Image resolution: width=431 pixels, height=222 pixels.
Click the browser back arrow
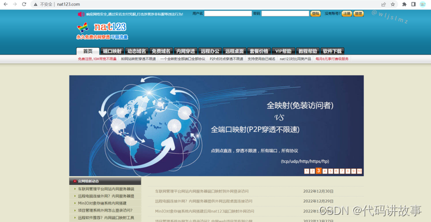click(5, 4)
